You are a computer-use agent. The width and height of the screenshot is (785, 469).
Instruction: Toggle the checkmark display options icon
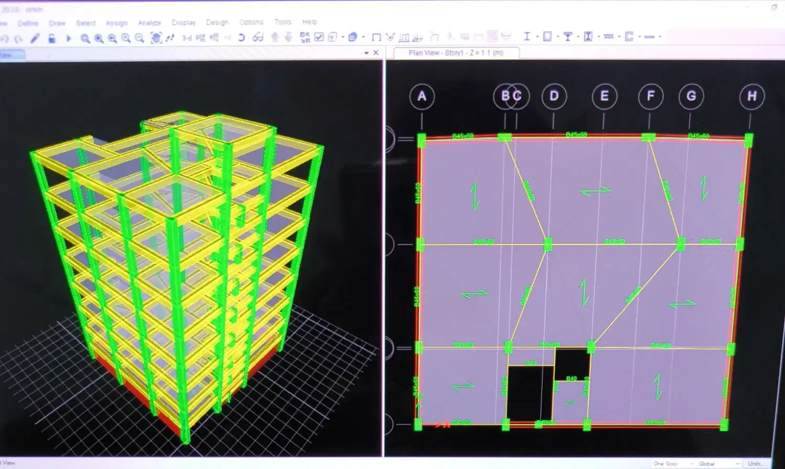click(319, 37)
